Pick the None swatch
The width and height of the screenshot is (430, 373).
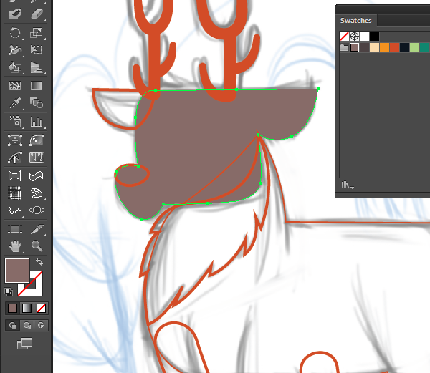click(344, 36)
